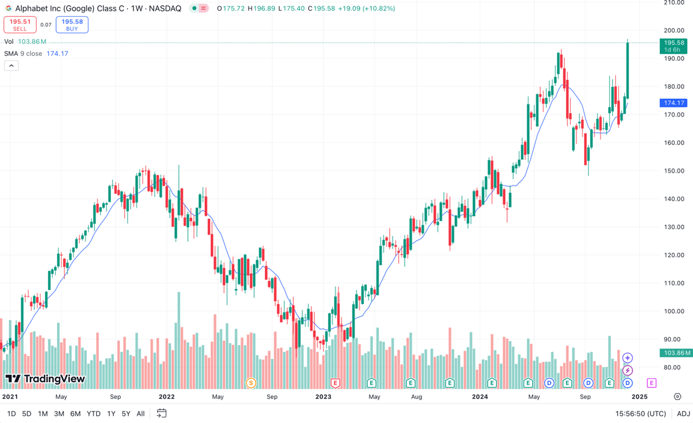Click the BUY button at 195.58

tap(71, 25)
